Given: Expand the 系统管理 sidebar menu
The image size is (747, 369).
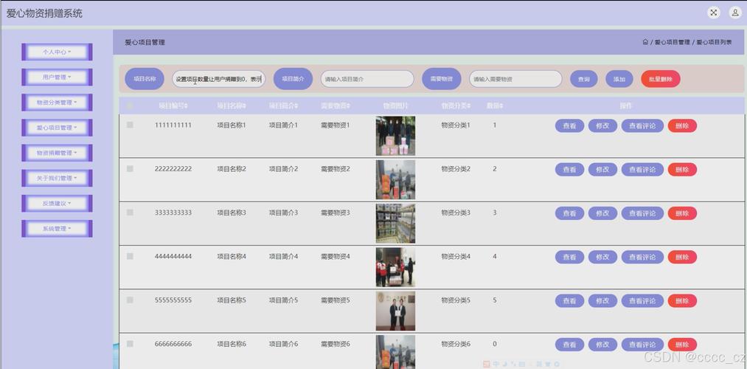Looking at the screenshot, I should click(57, 228).
